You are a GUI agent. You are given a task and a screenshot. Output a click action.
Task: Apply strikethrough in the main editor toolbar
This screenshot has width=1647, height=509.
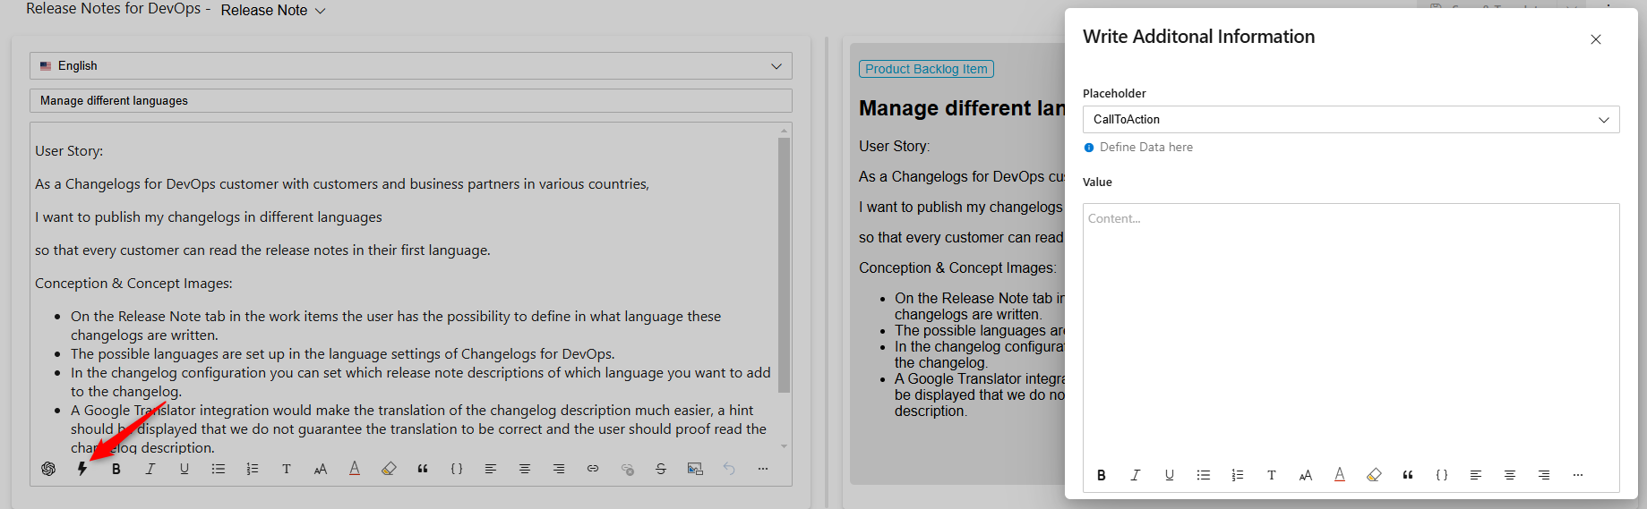click(661, 469)
